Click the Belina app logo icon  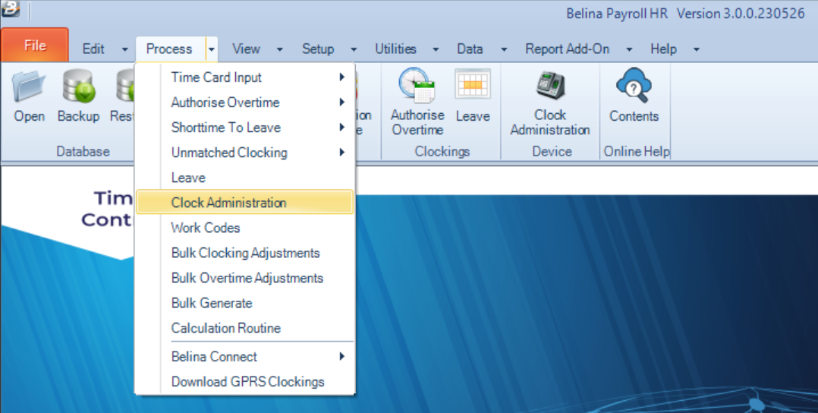point(11,9)
